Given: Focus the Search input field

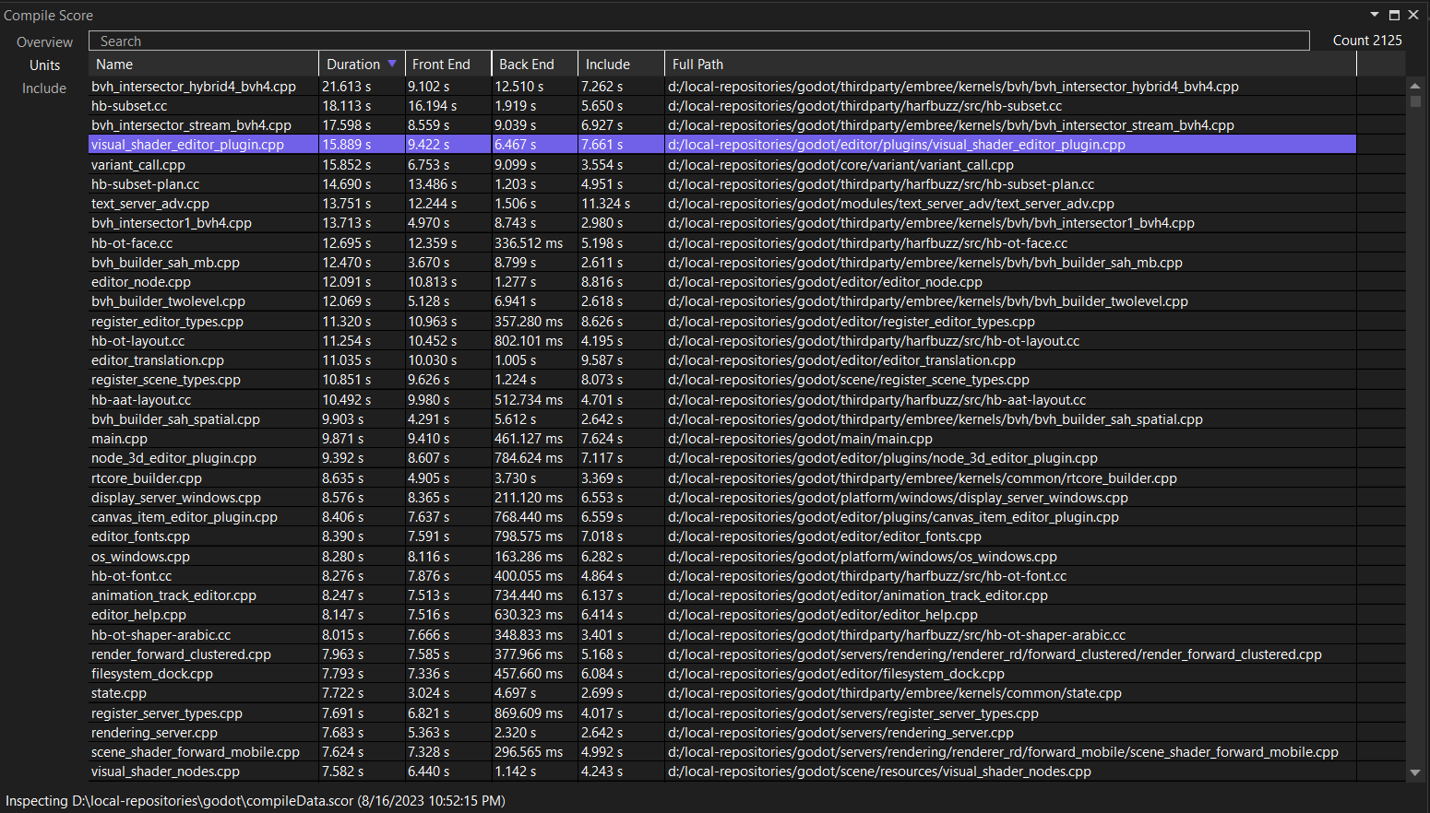Looking at the screenshot, I should click(x=698, y=41).
